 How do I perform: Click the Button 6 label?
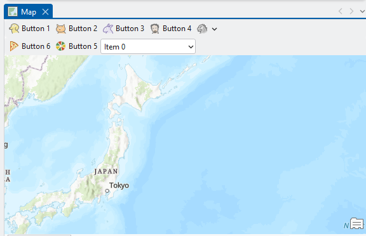pyautogui.click(x=36, y=46)
